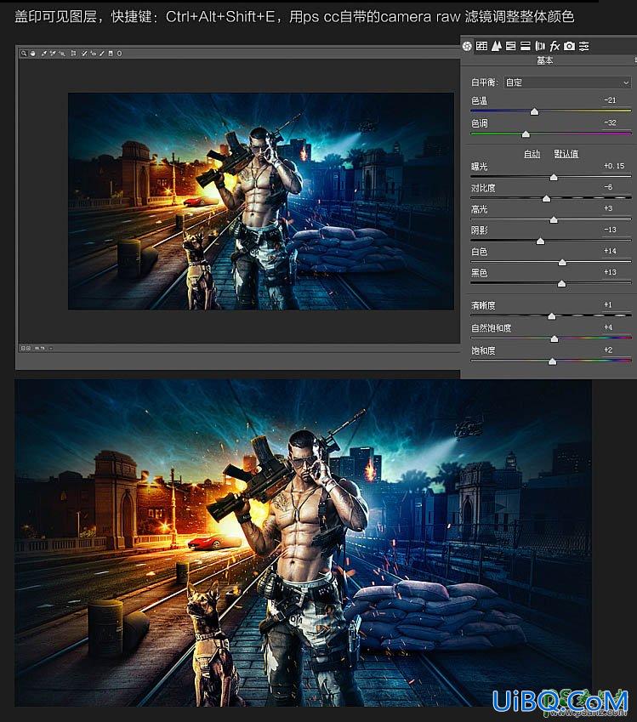Open the zoom level dropdown arrow
Screen dimensions: 637x722
[51, 348]
